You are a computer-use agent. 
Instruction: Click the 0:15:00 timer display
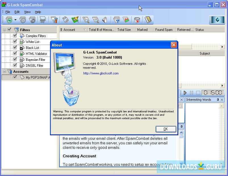point(213,93)
